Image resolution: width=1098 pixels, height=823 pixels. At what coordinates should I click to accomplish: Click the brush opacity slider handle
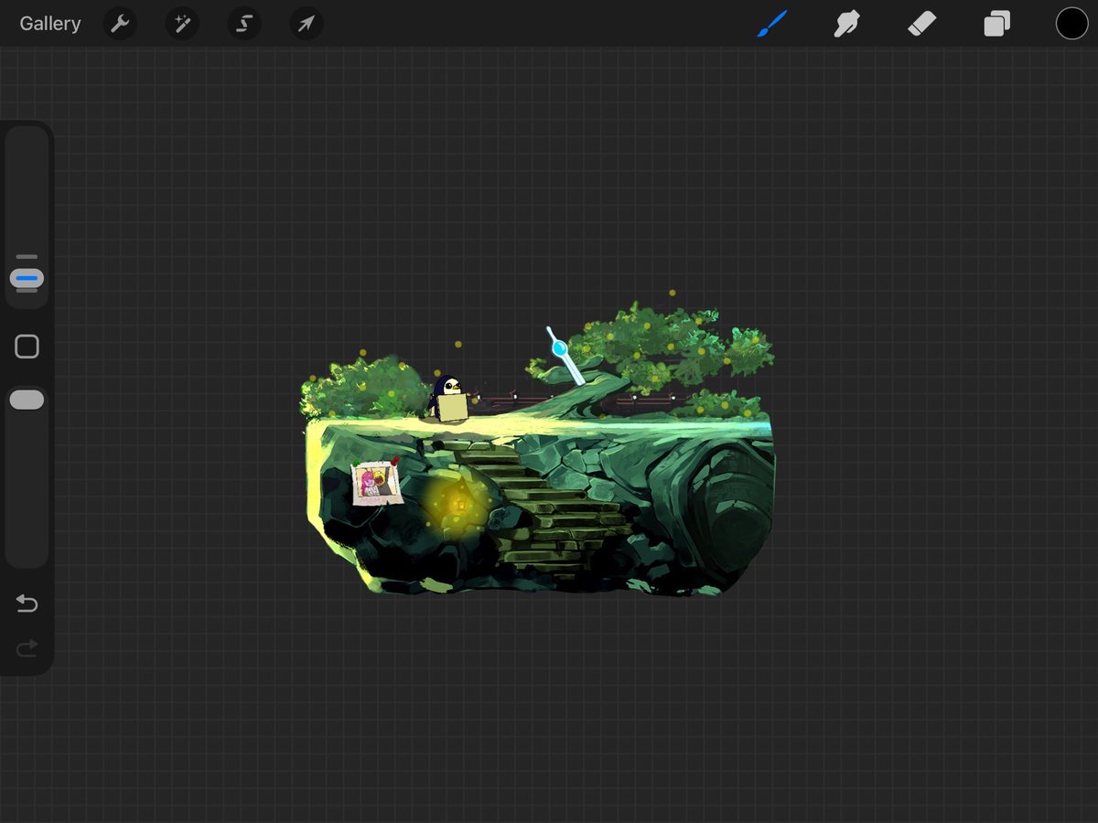point(27,400)
